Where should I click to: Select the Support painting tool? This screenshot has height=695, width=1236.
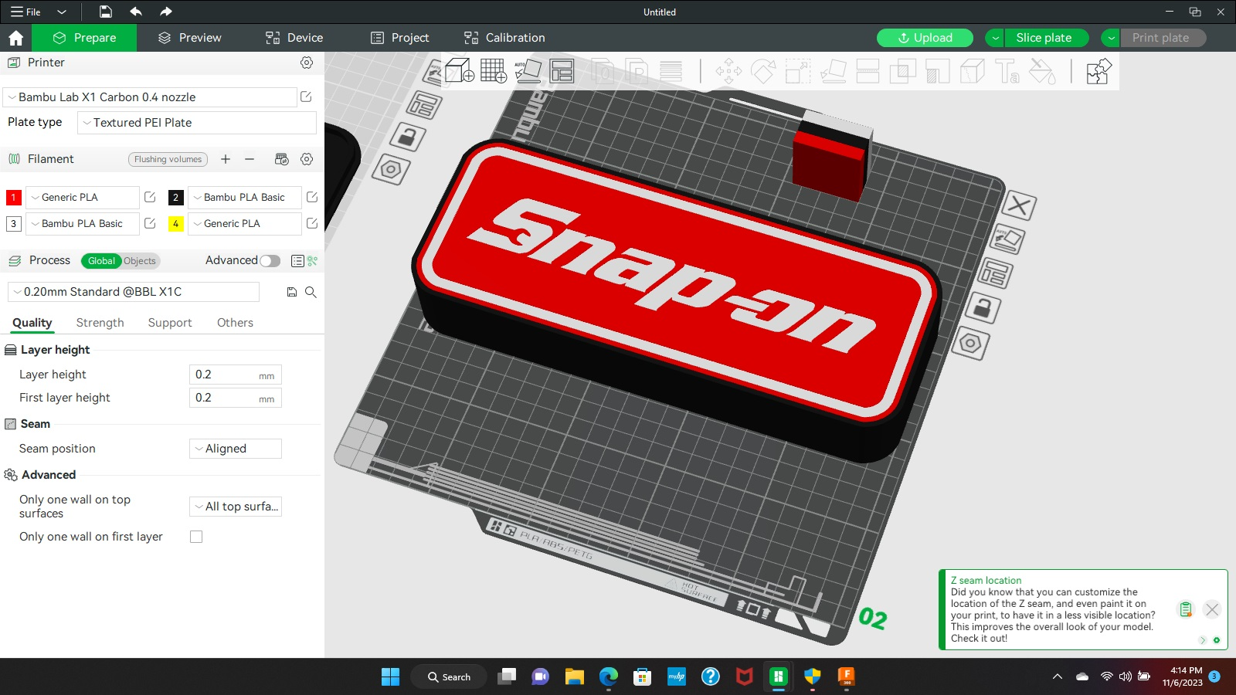click(937, 71)
